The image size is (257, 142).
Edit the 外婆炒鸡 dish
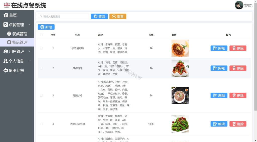[x=219, y=95]
